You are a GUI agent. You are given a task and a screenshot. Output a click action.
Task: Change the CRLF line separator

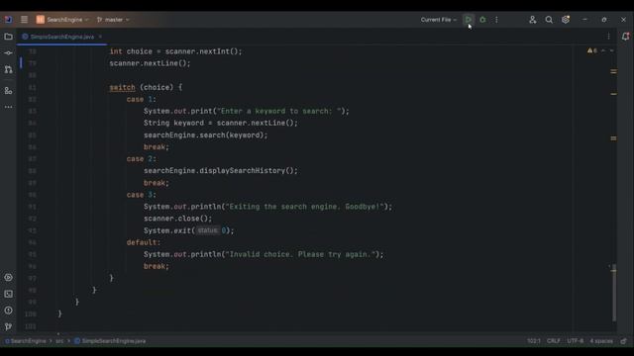tap(554, 341)
